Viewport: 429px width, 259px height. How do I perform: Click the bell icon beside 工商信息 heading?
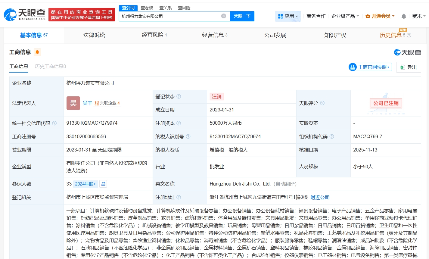(37, 52)
